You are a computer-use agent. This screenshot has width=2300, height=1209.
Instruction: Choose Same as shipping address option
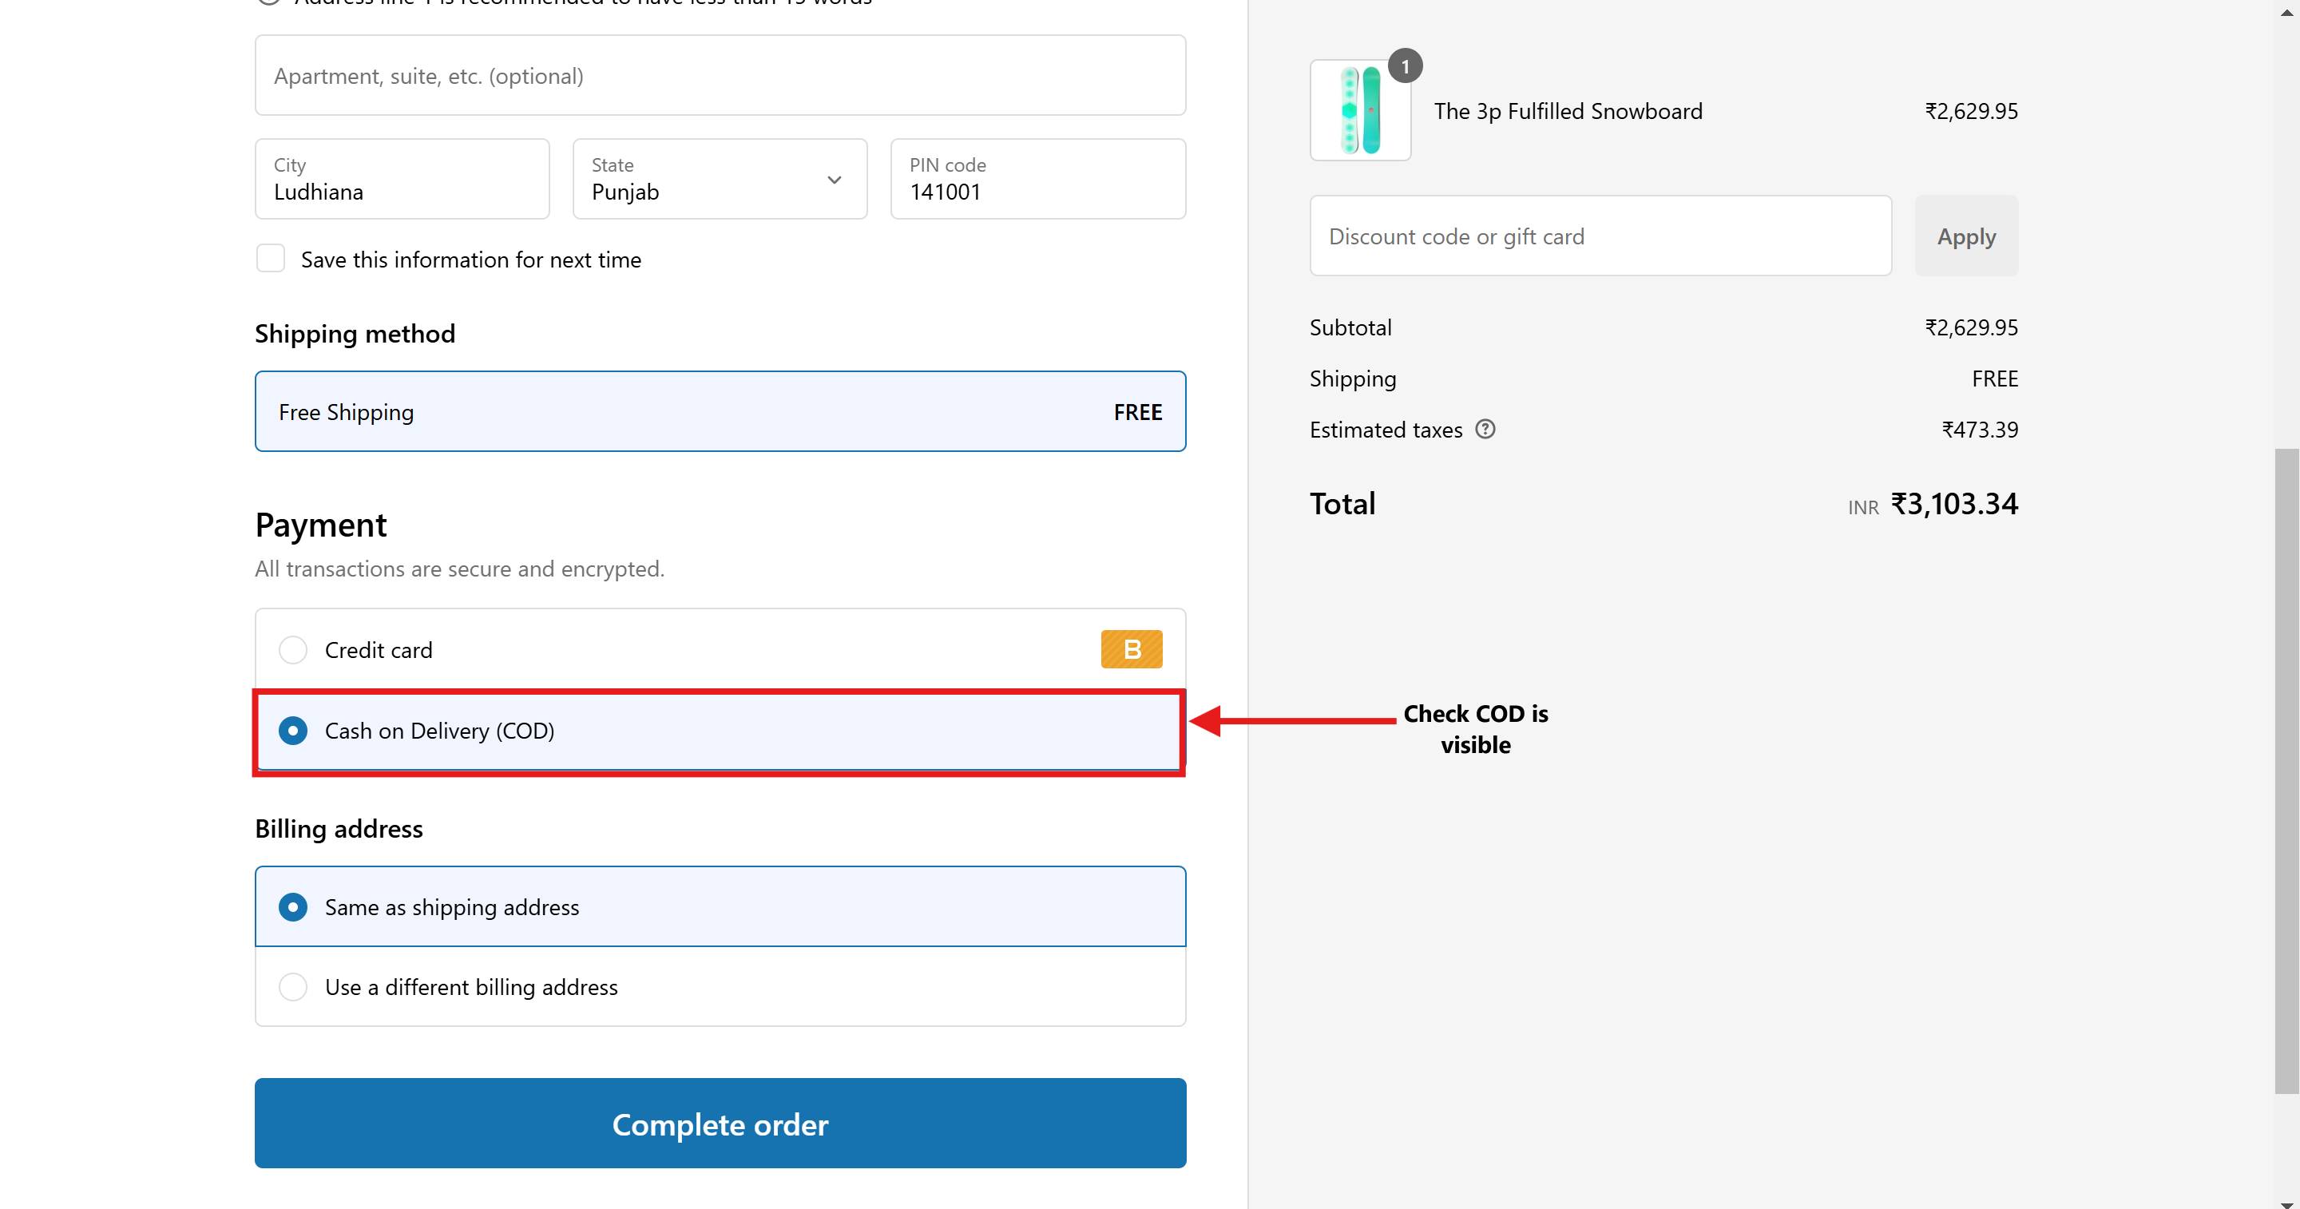pyautogui.click(x=293, y=907)
